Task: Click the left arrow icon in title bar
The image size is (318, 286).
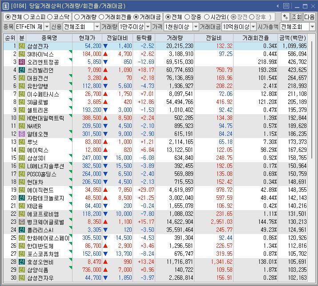Action: coord(278,6)
